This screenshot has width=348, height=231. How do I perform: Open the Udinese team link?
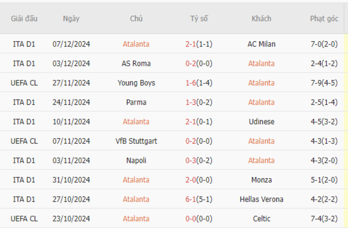click(x=261, y=121)
